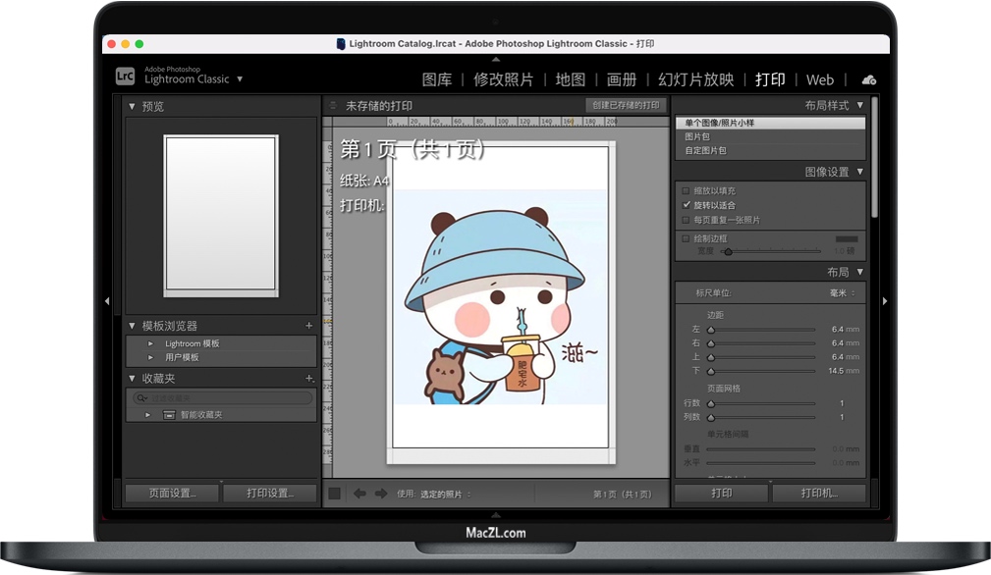Screen dimensions: 991x575
Task: Open the 画册 module
Action: tap(622, 79)
